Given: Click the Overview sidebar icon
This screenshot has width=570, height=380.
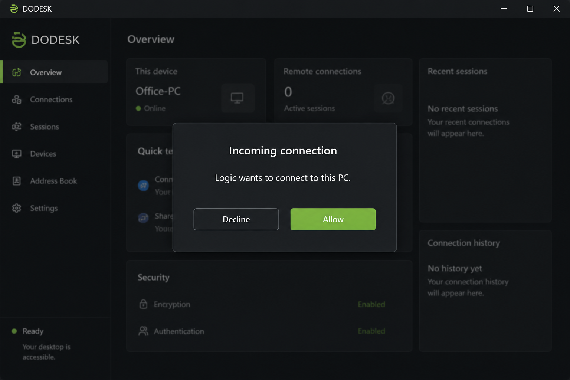Looking at the screenshot, I should tap(17, 72).
